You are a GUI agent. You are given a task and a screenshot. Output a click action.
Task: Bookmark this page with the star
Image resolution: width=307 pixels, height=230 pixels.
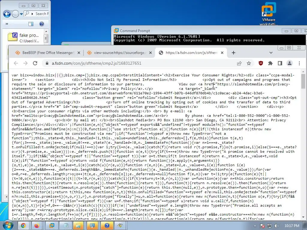(249, 63)
